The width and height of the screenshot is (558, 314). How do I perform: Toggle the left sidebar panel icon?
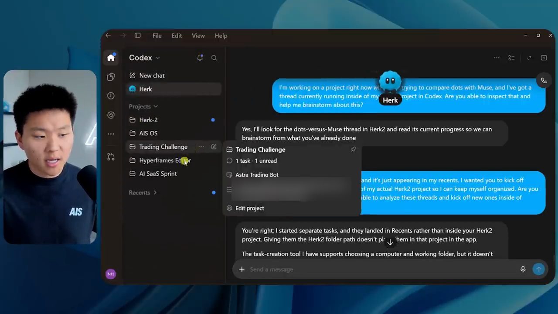coord(137,35)
